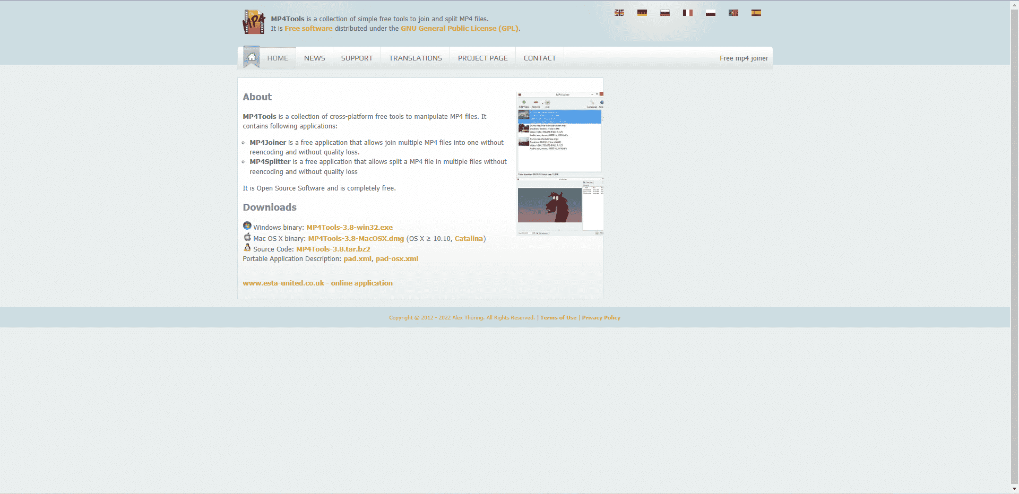Open the pad-osx.xml link

point(397,259)
